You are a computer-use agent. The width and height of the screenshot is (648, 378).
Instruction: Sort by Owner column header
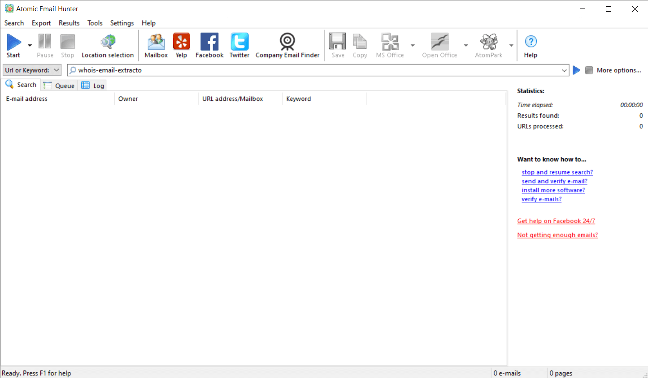coord(157,99)
